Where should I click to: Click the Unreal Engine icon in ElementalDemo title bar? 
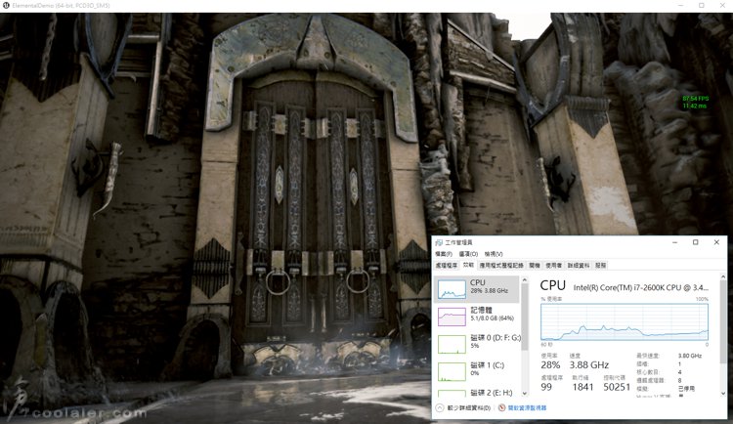coord(6,5)
